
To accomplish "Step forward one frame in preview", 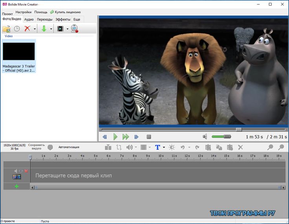I will (x=136, y=137).
